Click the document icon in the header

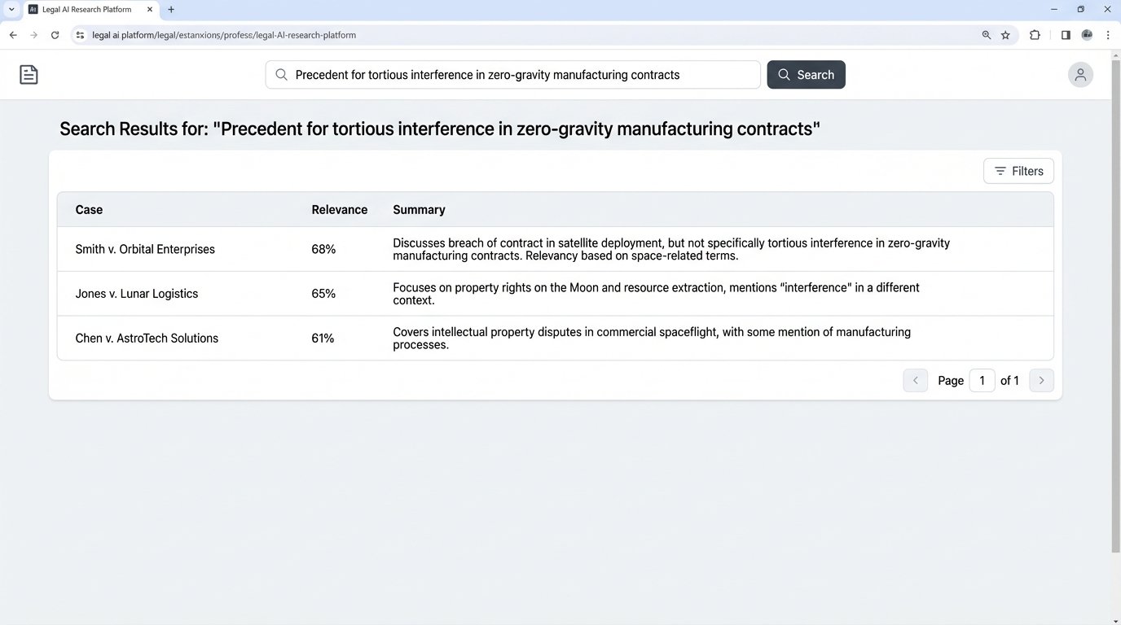coord(29,75)
